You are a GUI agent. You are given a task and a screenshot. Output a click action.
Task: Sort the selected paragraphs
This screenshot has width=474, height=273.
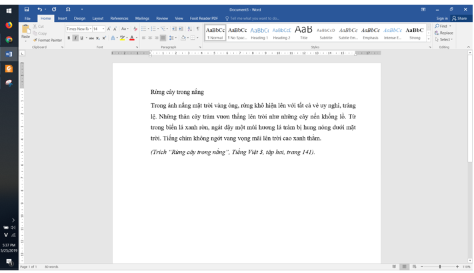tap(189, 29)
